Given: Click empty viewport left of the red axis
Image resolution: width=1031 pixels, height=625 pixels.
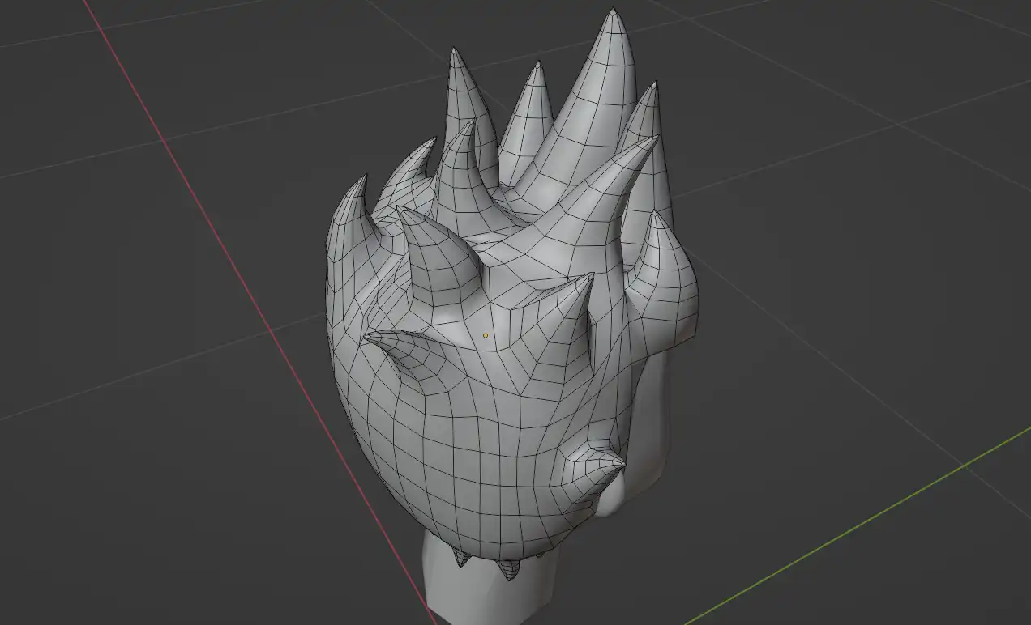Looking at the screenshot, I should (x=97, y=324).
